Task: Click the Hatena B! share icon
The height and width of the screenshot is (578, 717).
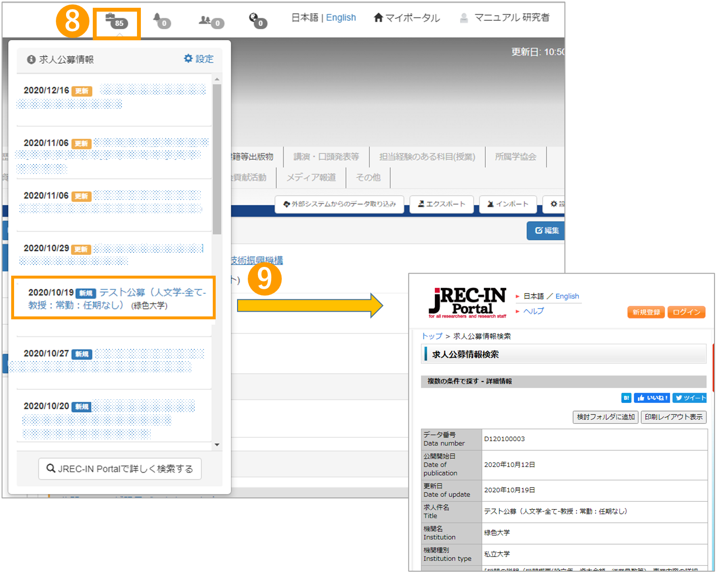Action: click(626, 398)
